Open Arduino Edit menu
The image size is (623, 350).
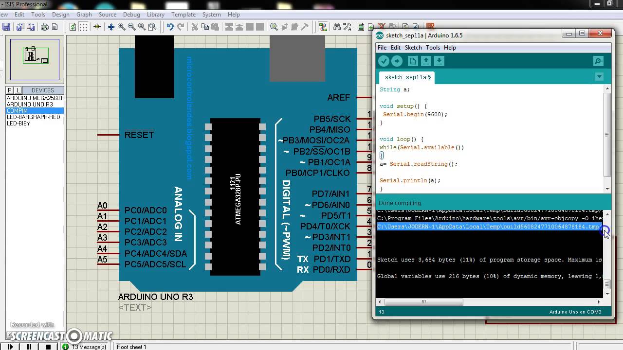coord(396,48)
